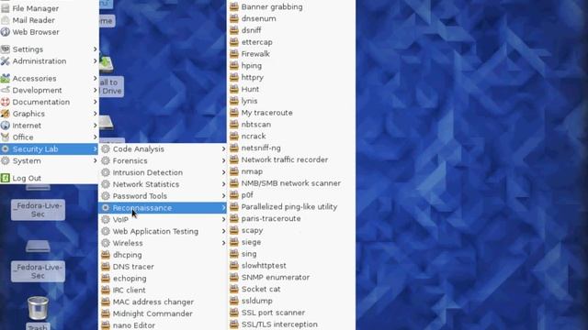Viewport: 588px width, 330px height.
Task: Expand the Password Tools submenu arrow
Action: coord(223,196)
